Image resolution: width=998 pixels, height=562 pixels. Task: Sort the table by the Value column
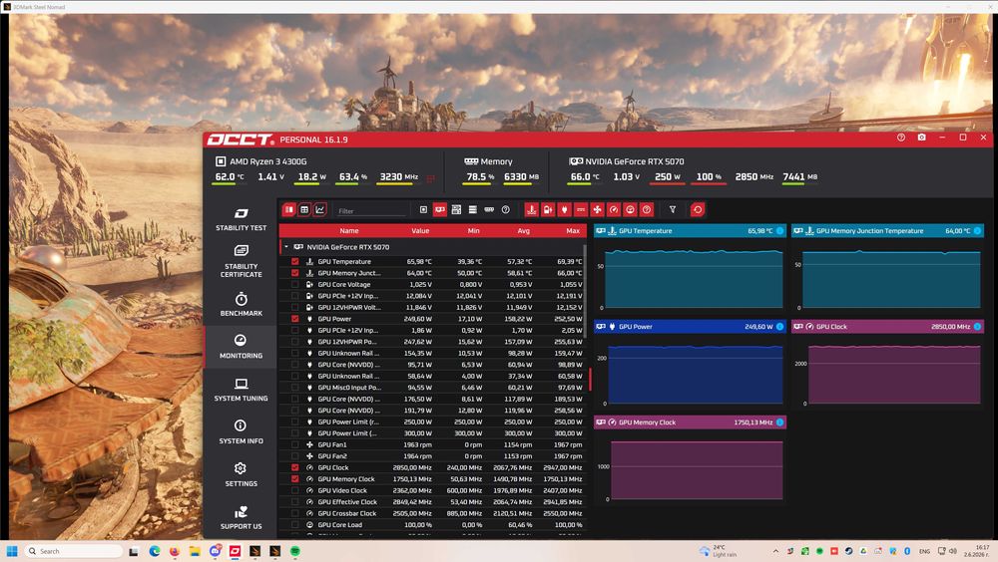point(420,231)
